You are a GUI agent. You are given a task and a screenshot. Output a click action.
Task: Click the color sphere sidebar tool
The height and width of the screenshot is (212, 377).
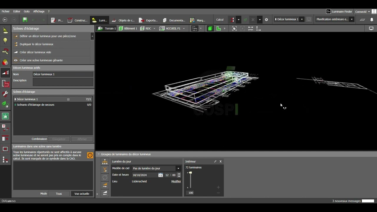5,62
